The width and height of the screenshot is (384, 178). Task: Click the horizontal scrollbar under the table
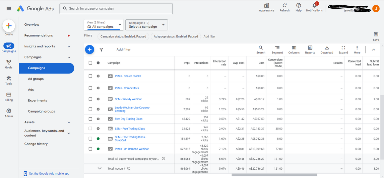tap(274, 174)
